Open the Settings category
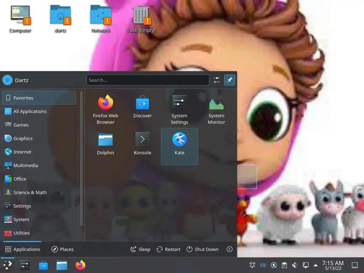The height and width of the screenshot is (273, 364). (x=39, y=206)
